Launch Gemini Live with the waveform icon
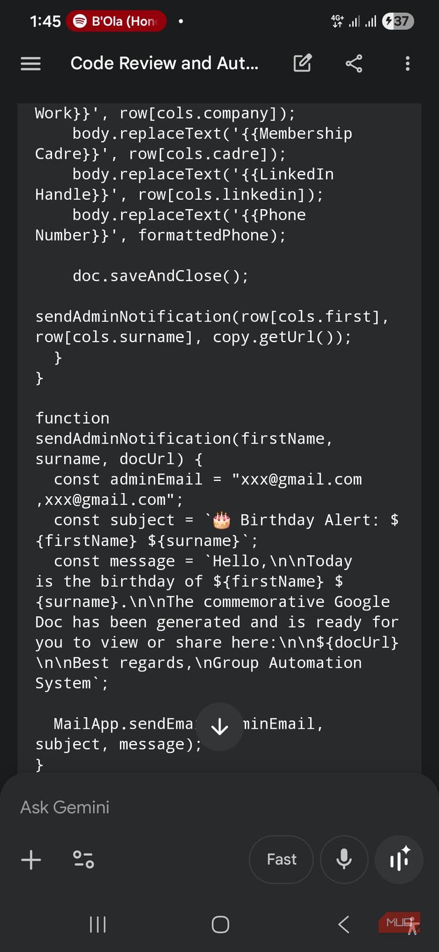Image resolution: width=439 pixels, height=952 pixels. click(x=399, y=859)
